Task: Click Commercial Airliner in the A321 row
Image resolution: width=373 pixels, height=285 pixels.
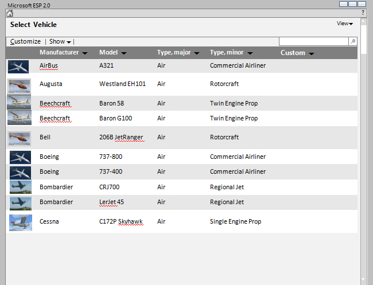Action: (x=238, y=65)
